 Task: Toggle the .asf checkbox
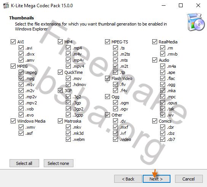point(21,133)
